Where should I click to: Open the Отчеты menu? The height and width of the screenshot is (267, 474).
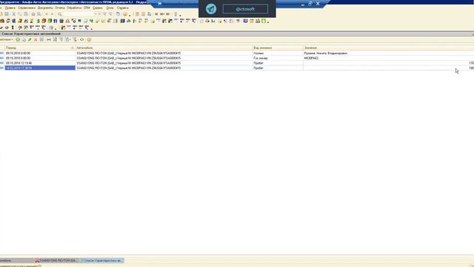(60, 8)
